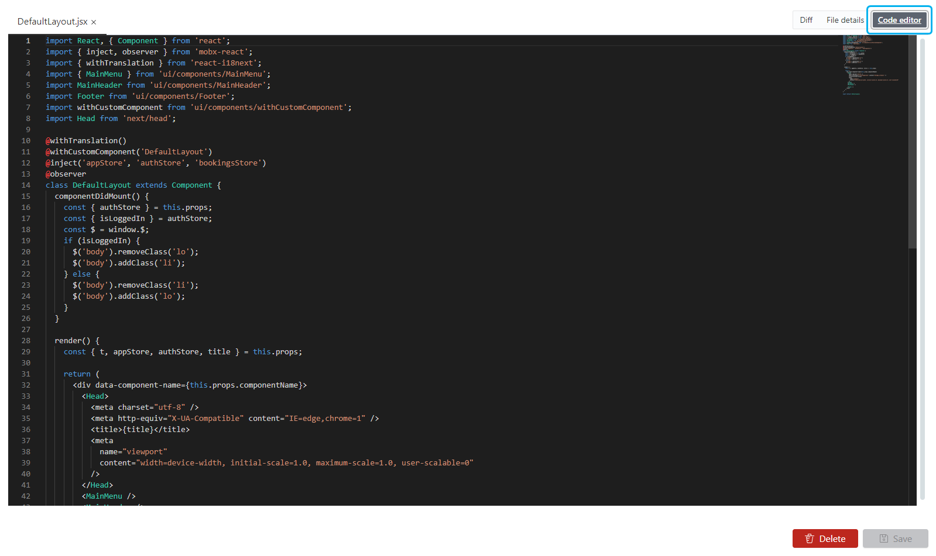The image size is (936, 556).
Task: Click the Save button
Action: click(895, 538)
